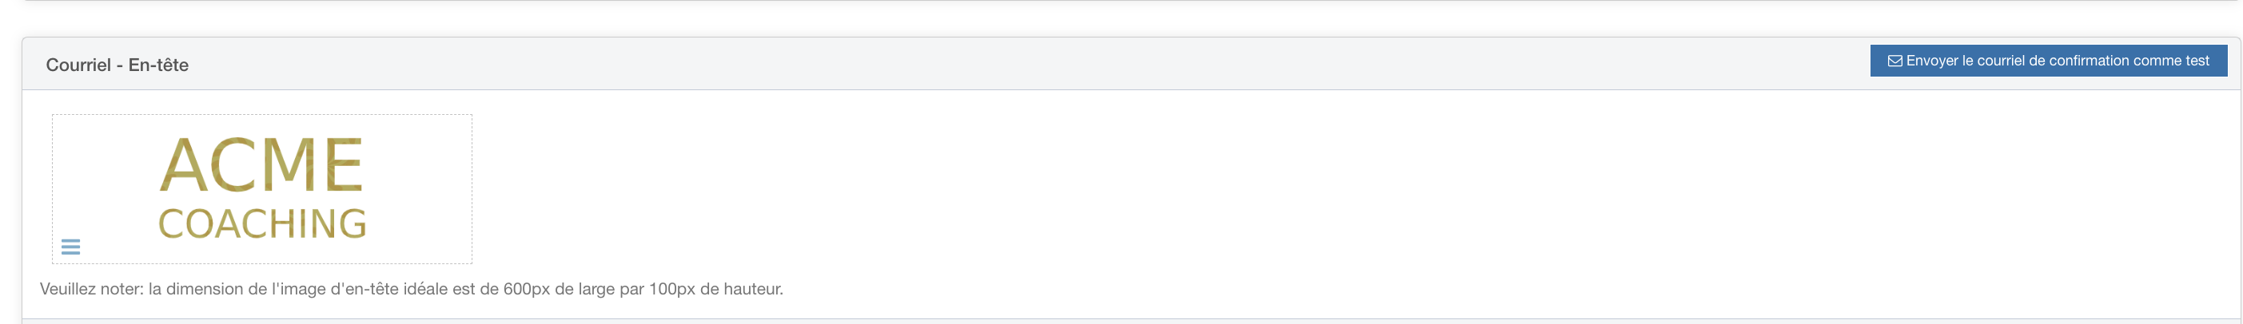Screen dimensions: 2243x324
Task: Click the header image dimension note text
Action: [x=412, y=288]
